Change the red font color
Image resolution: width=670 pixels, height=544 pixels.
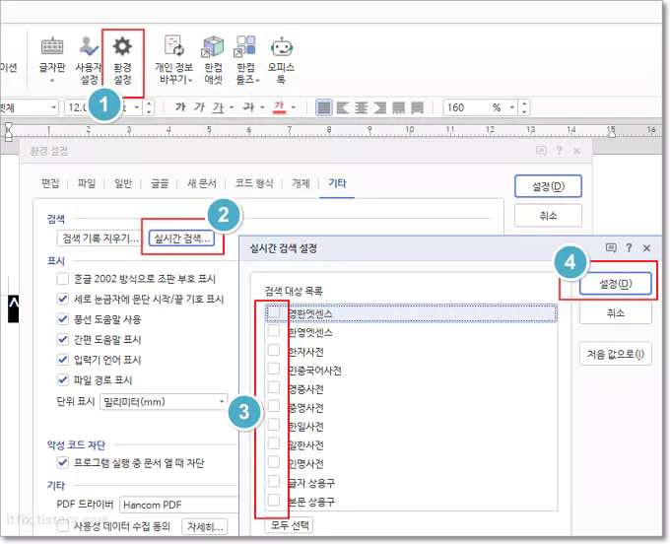(x=280, y=107)
